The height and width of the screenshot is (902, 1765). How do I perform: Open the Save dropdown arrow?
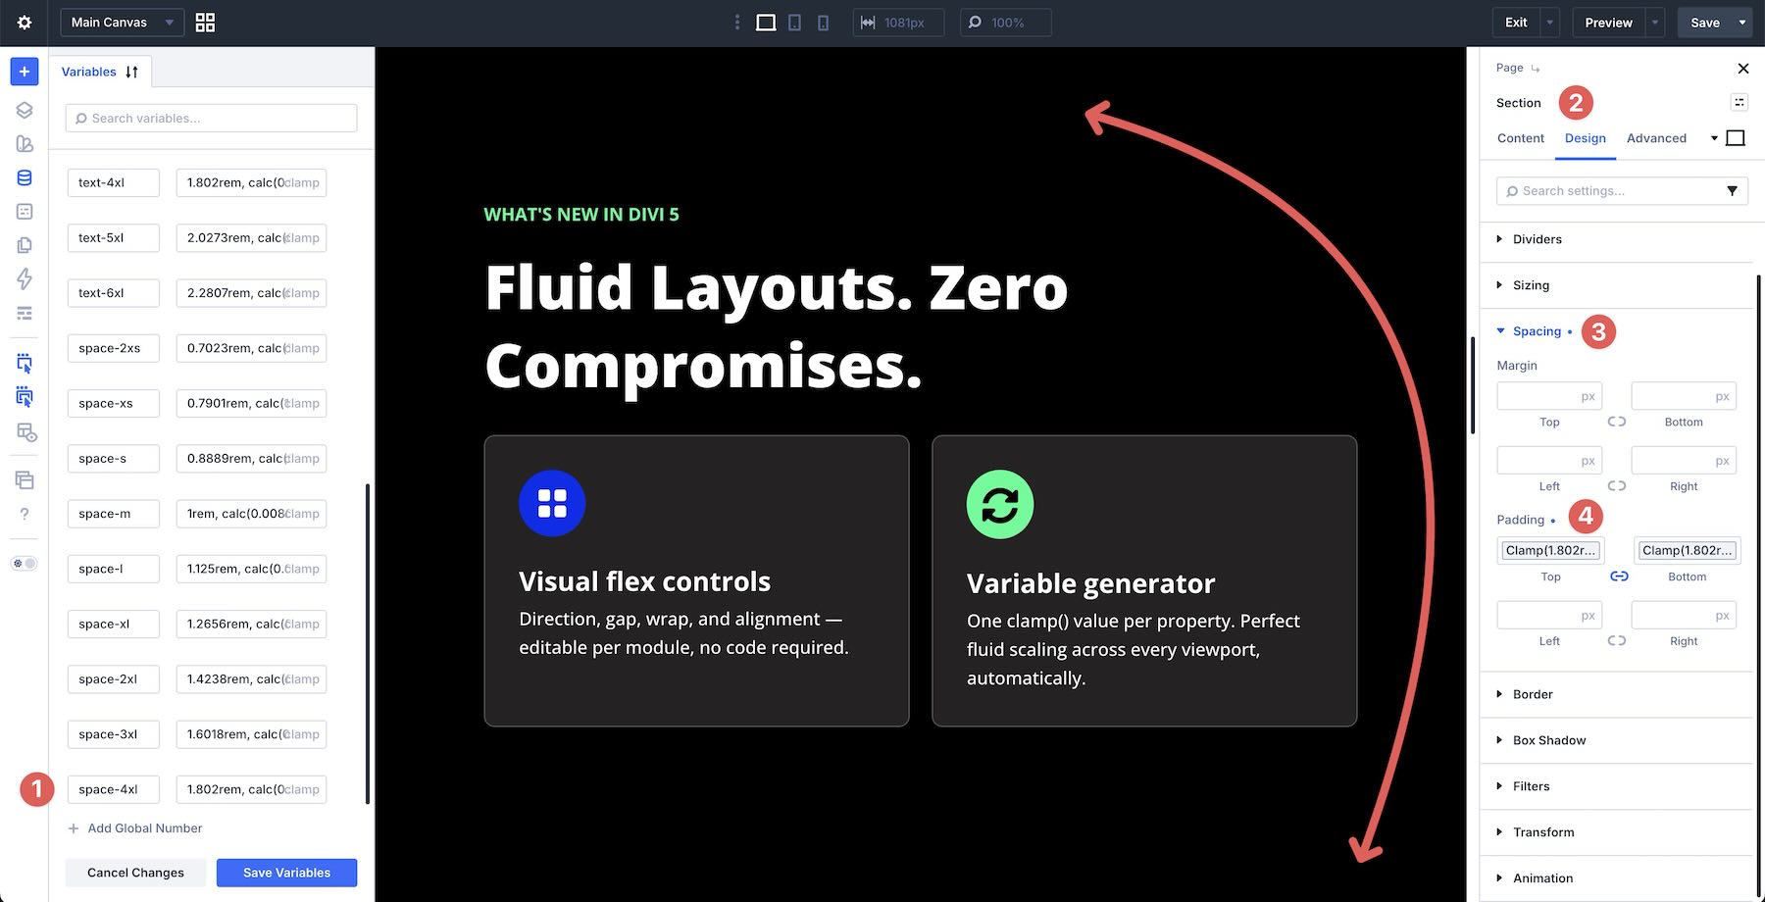(x=1742, y=23)
